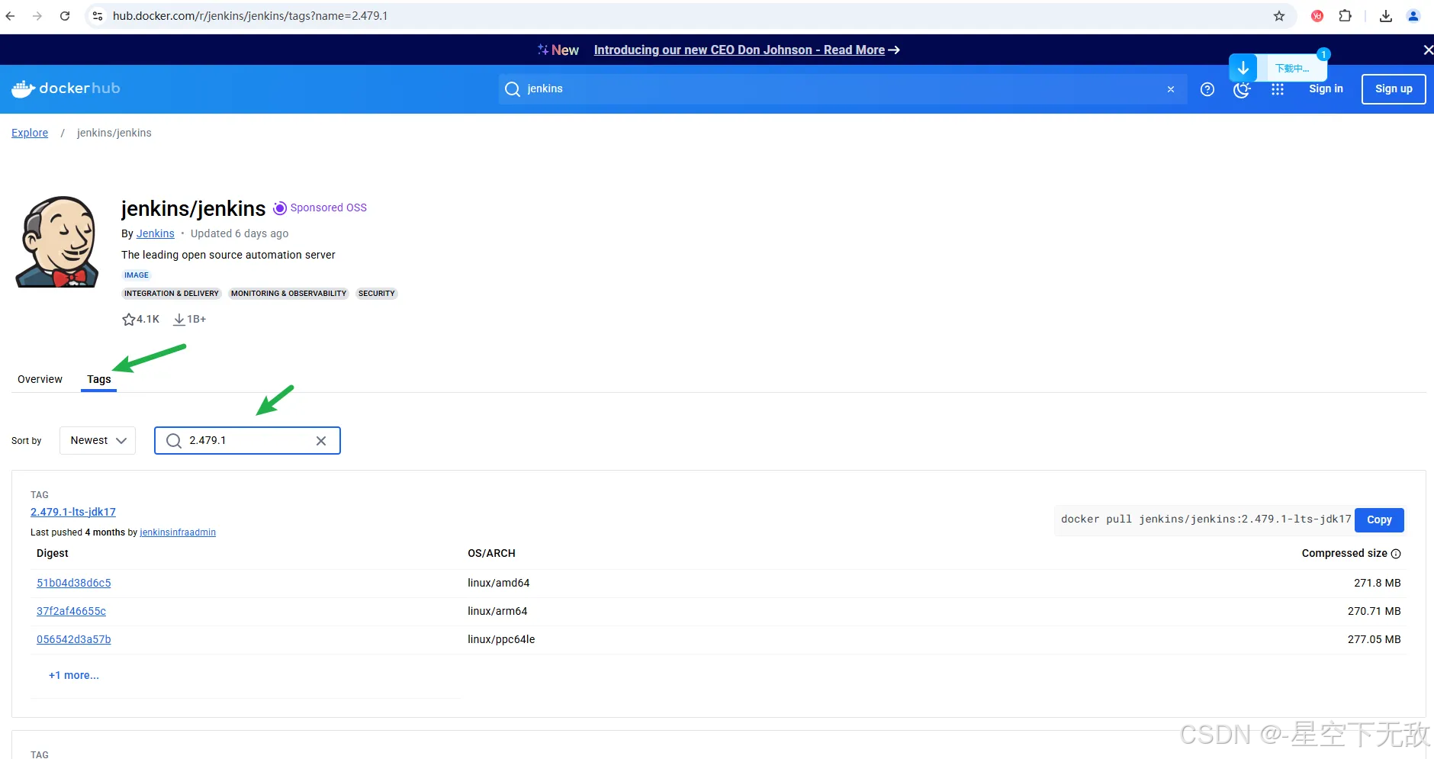Open digest 056542d3a57b
Viewport: 1434px width, 759px height.
74,639
